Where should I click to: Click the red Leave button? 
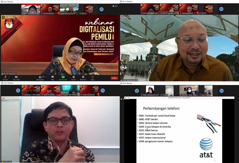point(114,78)
